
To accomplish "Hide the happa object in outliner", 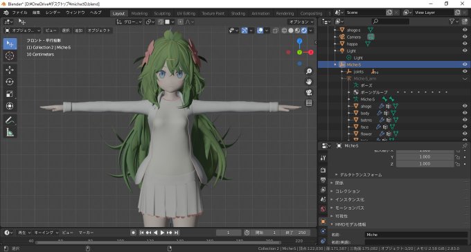I will [x=465, y=44].
